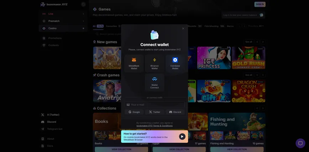
Task: Switch to the Fish/shooting tab
Action: point(214,26)
